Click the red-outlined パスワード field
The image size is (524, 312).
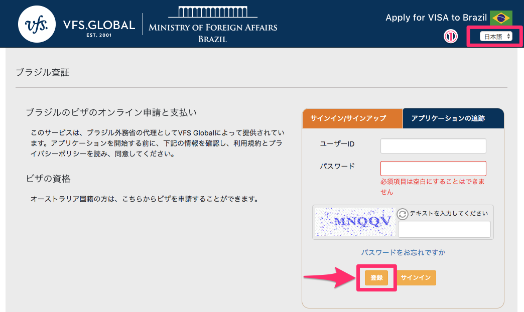[x=433, y=168]
